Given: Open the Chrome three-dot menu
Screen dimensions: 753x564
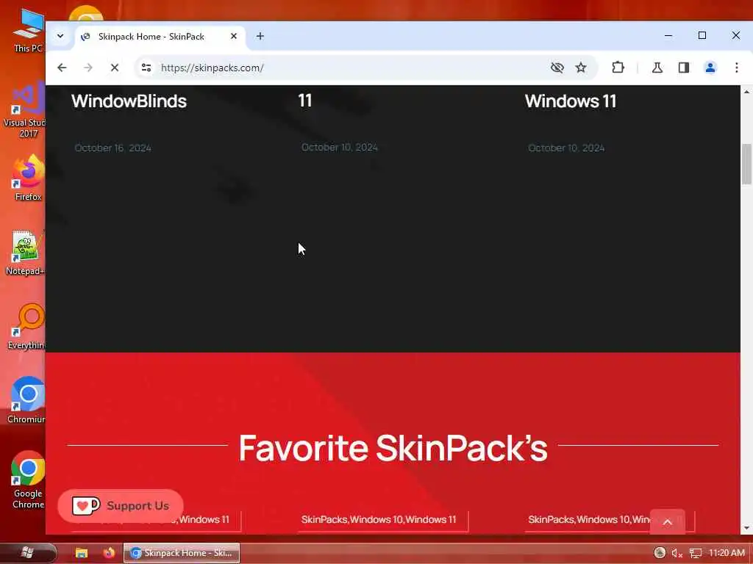Looking at the screenshot, I should (x=737, y=68).
